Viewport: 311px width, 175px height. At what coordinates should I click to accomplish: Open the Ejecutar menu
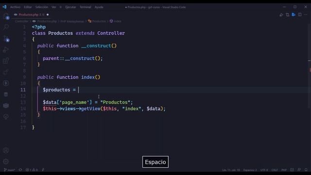point(70,7)
